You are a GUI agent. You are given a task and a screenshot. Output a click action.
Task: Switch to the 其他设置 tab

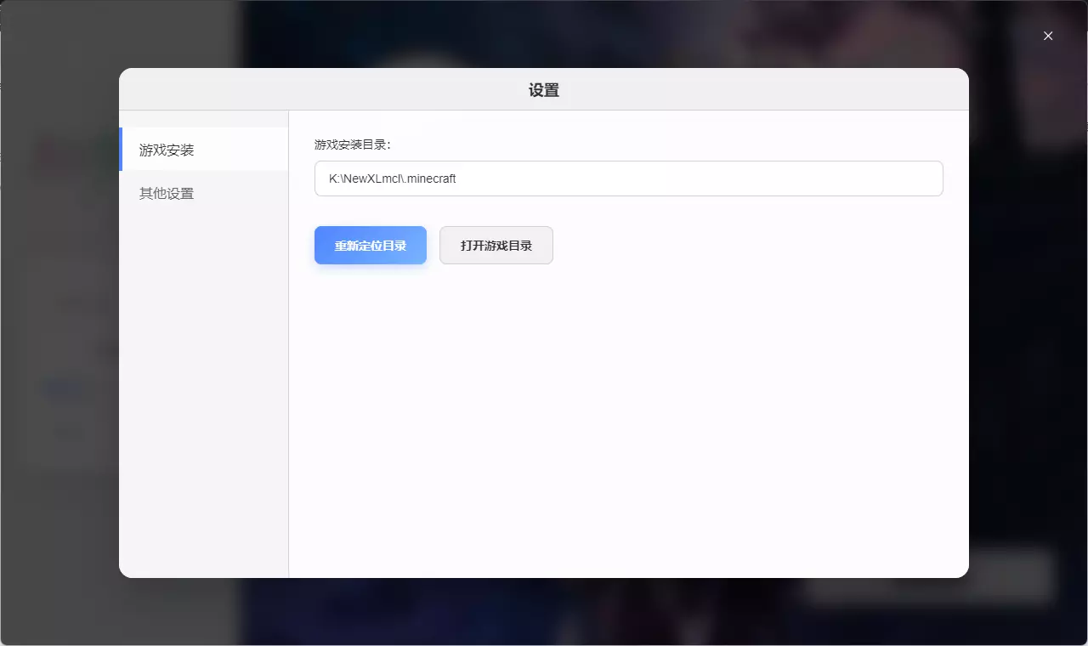204,193
